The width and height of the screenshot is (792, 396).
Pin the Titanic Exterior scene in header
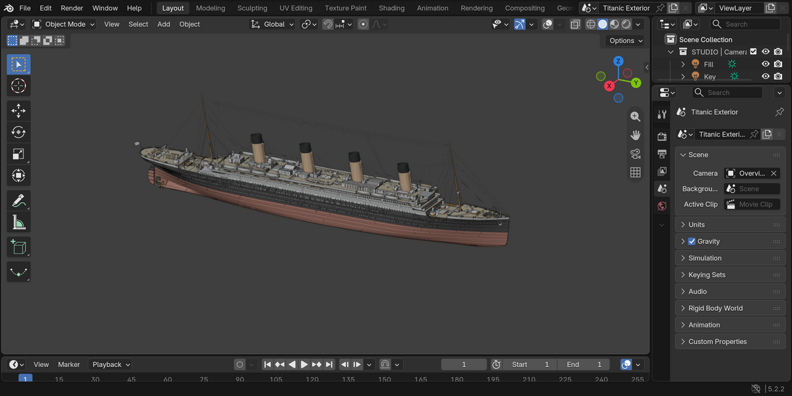click(660, 8)
